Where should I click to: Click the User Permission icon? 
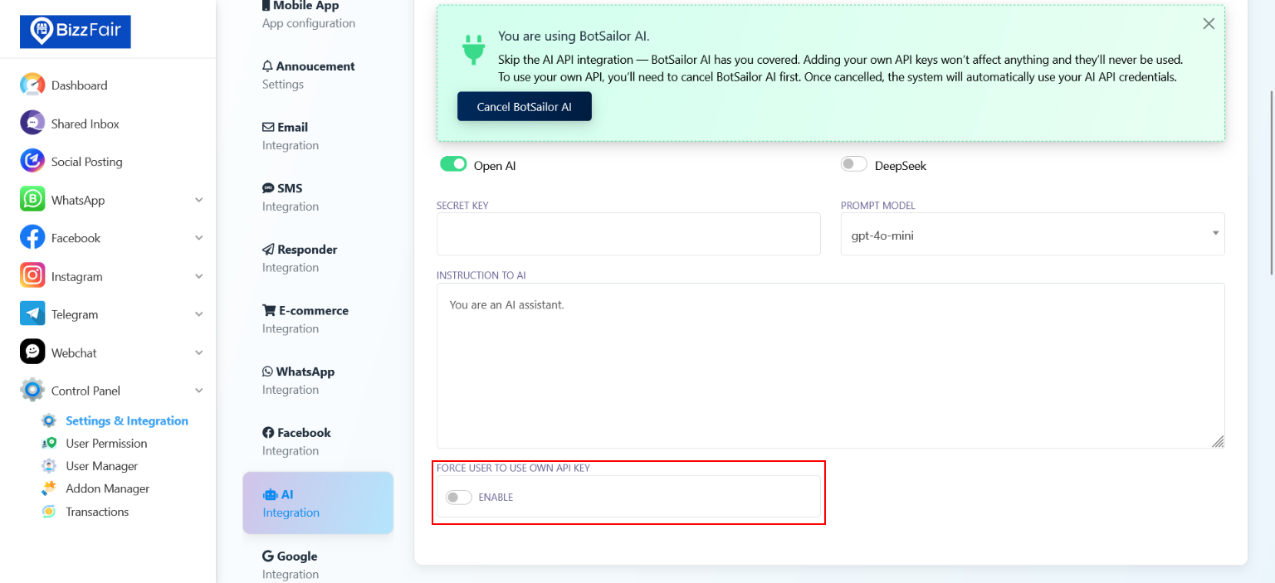coord(49,443)
